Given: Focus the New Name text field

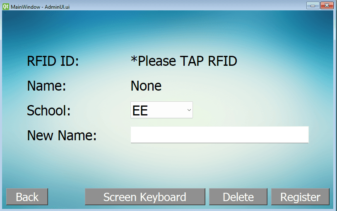Looking at the screenshot, I should point(219,135).
